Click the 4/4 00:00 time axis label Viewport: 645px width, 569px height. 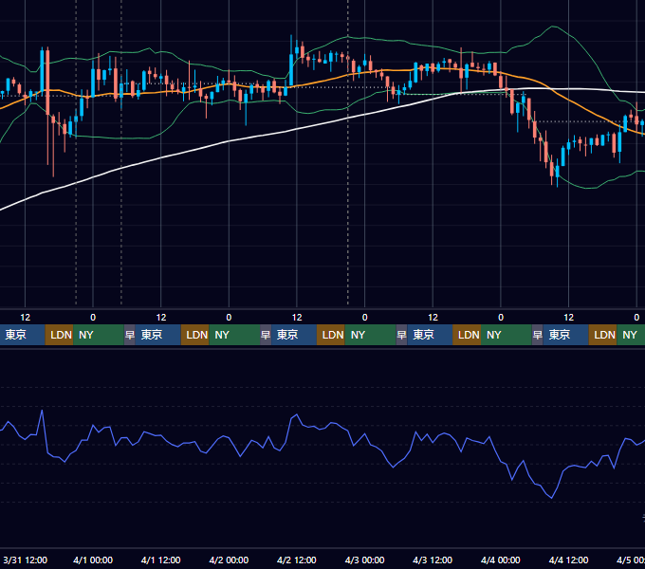501,560
